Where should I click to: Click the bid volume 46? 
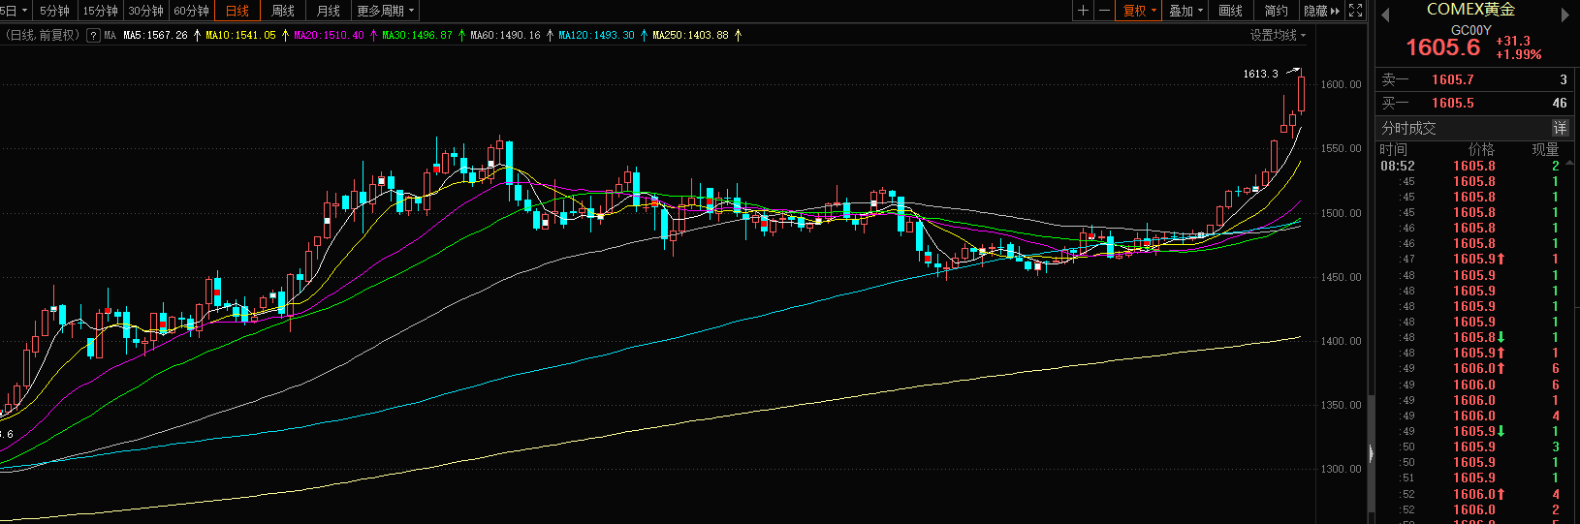coord(1560,103)
